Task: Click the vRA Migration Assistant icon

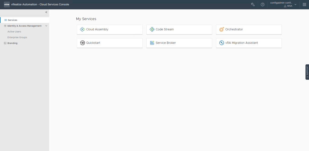Action: [221, 43]
